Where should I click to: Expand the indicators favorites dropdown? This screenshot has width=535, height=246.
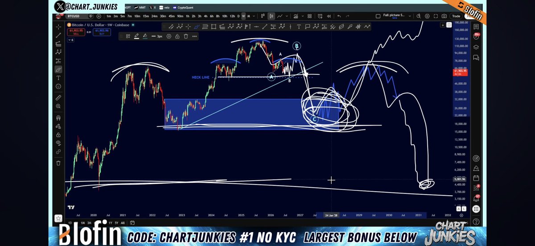pos(303,16)
